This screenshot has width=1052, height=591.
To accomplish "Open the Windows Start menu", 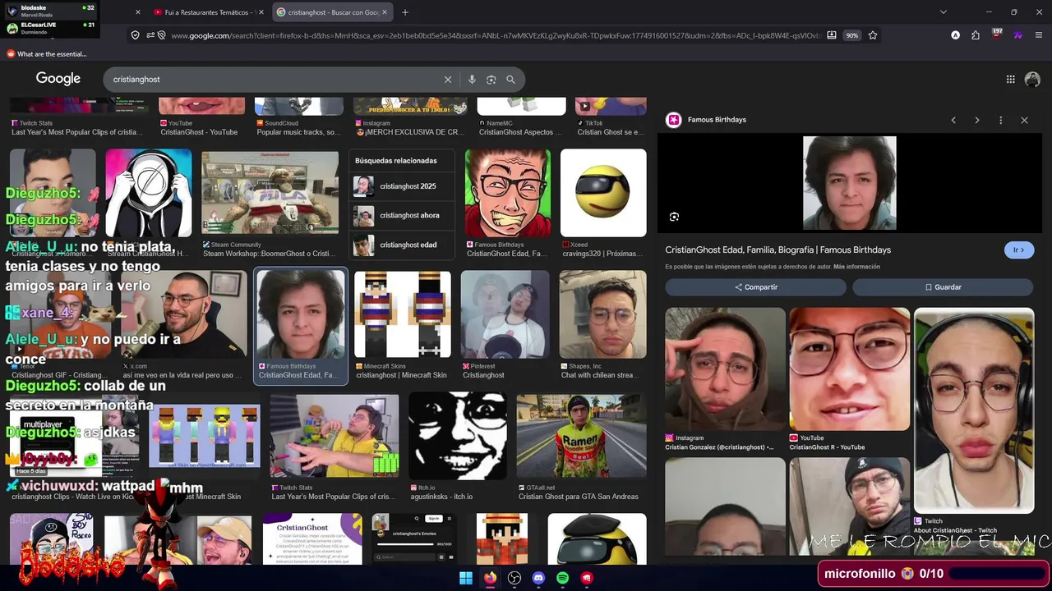I will pos(466,578).
